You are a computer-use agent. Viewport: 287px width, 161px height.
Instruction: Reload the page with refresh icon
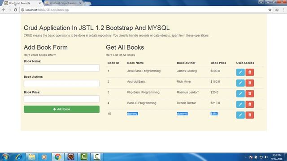point(16,10)
